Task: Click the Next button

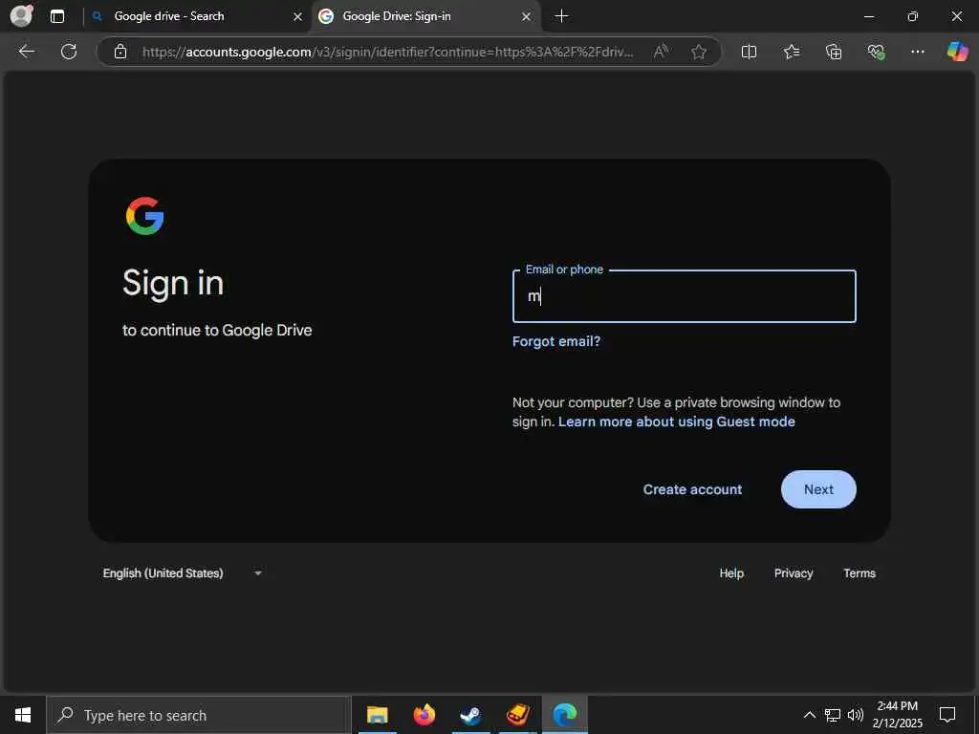Action: pyautogui.click(x=818, y=489)
